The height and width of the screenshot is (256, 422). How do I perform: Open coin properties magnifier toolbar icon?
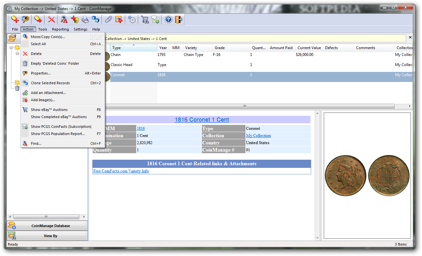[x=25, y=20]
